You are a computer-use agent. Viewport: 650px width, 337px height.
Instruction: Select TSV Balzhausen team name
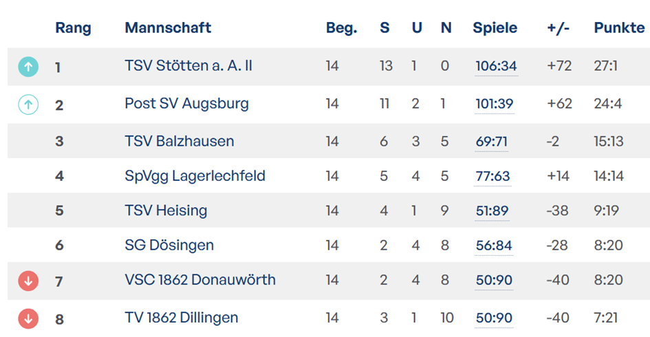(x=180, y=141)
